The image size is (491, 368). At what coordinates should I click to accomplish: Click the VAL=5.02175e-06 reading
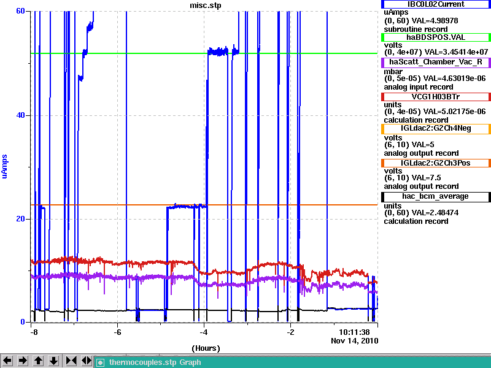point(454,112)
